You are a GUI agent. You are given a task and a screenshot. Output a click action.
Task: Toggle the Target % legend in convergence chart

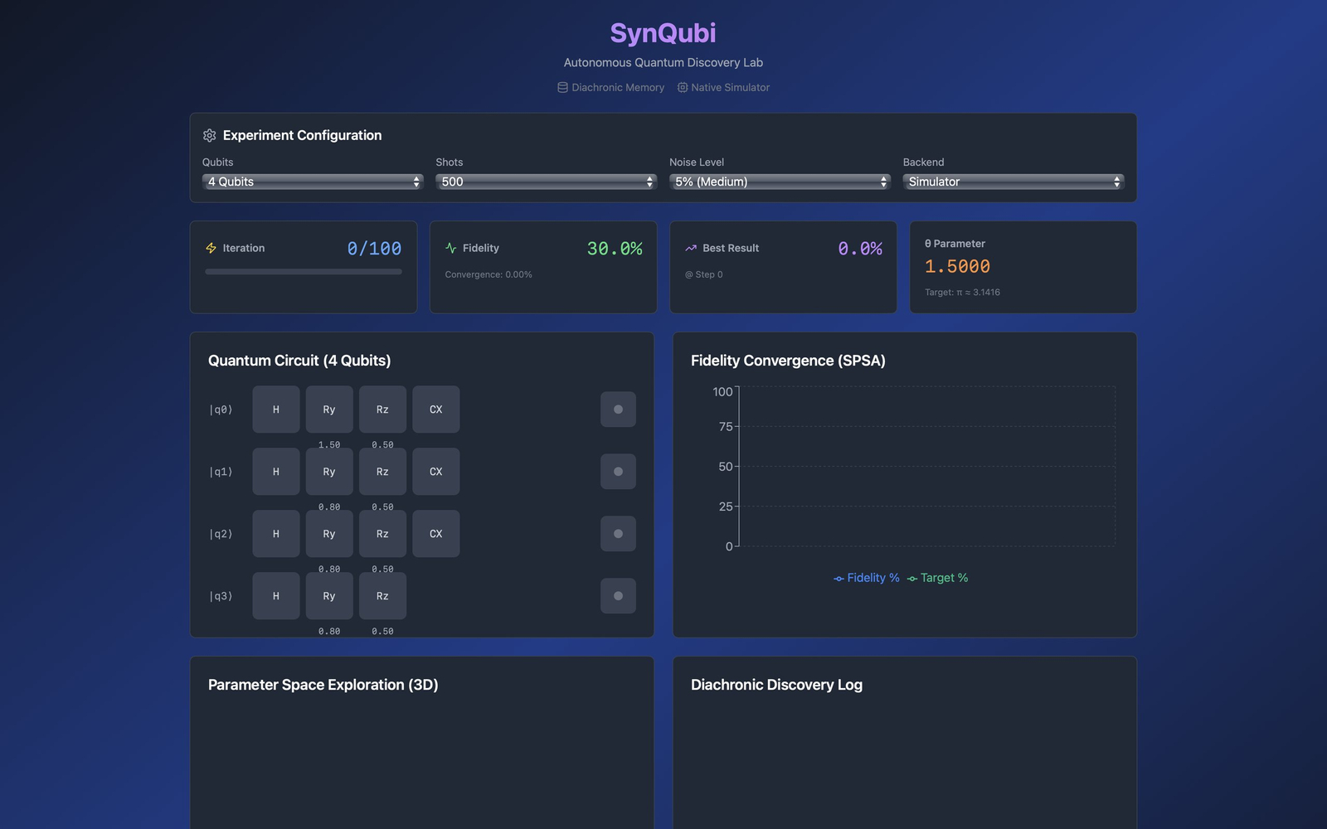(x=937, y=578)
